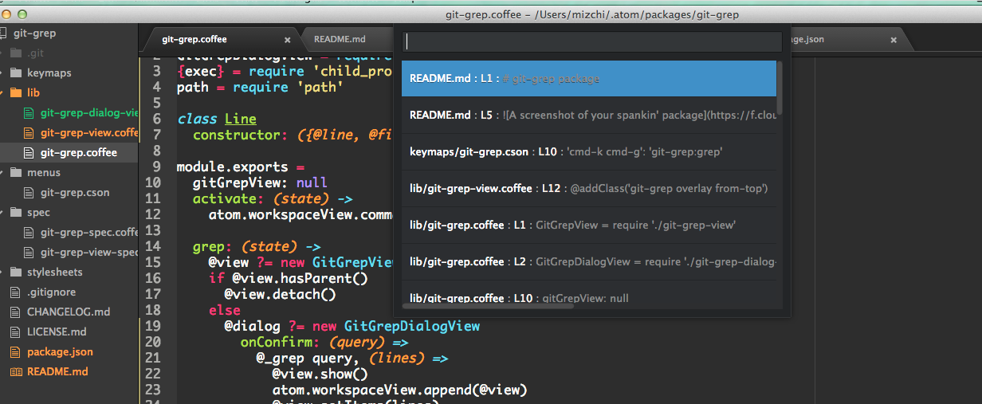Open LICENSE.md file

pos(58,332)
